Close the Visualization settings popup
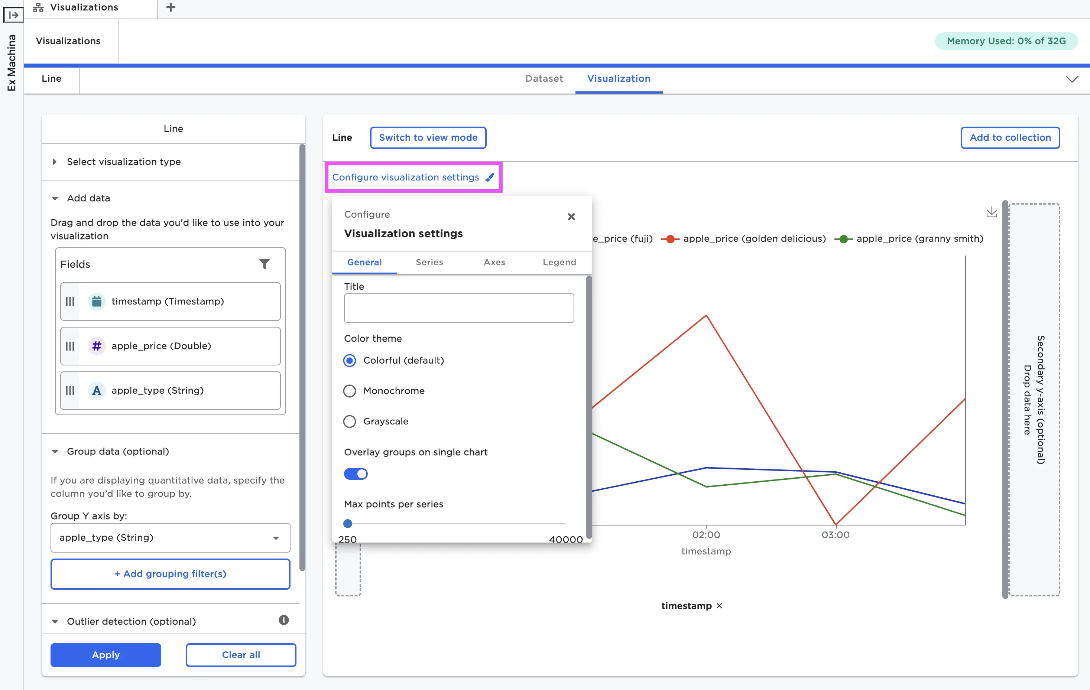 [571, 217]
